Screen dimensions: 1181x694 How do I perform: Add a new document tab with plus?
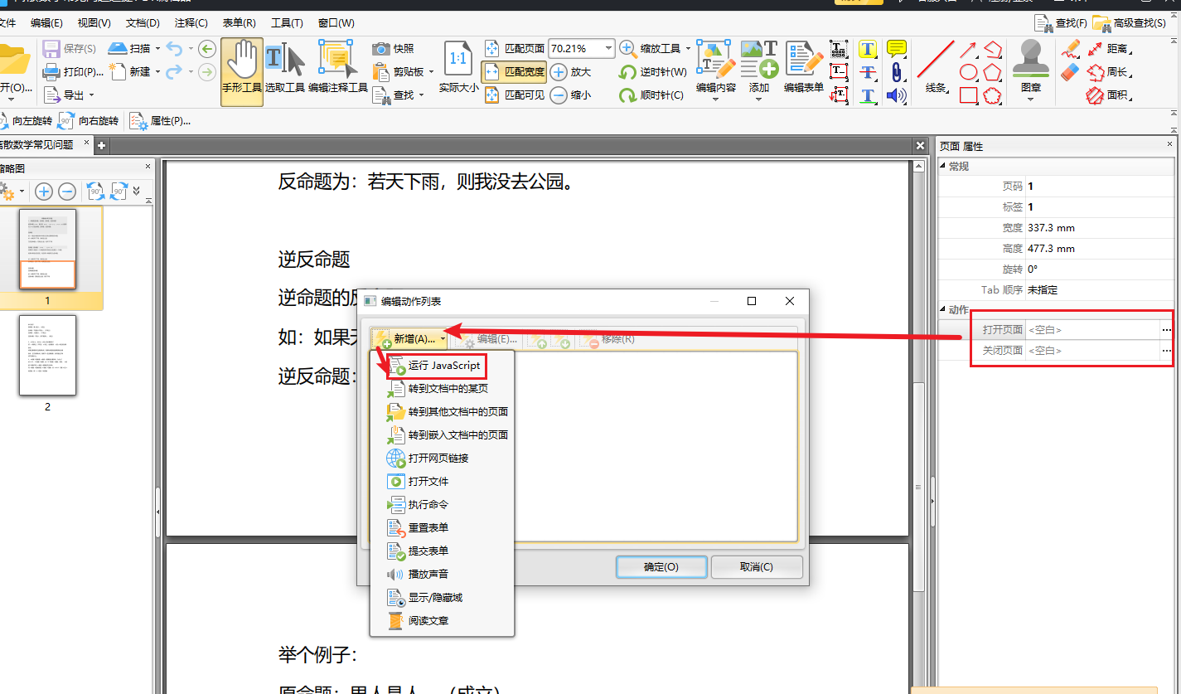tap(102, 146)
